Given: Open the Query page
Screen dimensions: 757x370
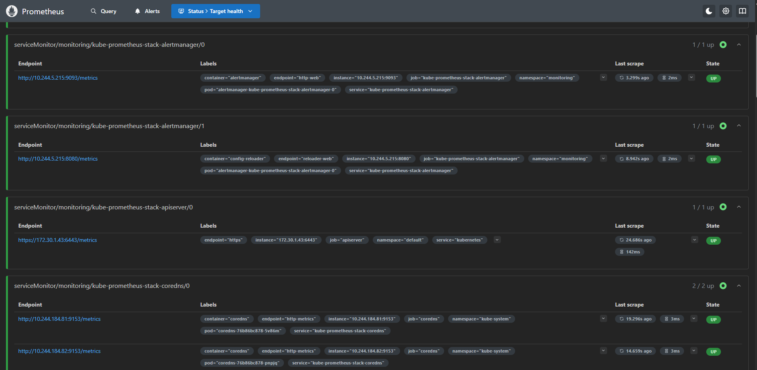Looking at the screenshot, I should pos(103,11).
